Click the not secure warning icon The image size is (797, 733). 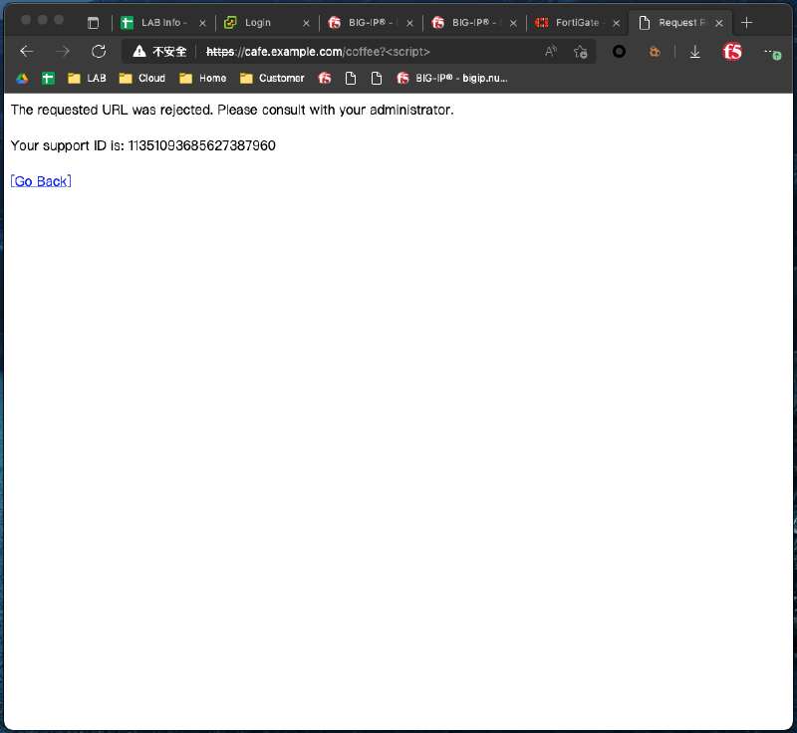point(139,52)
